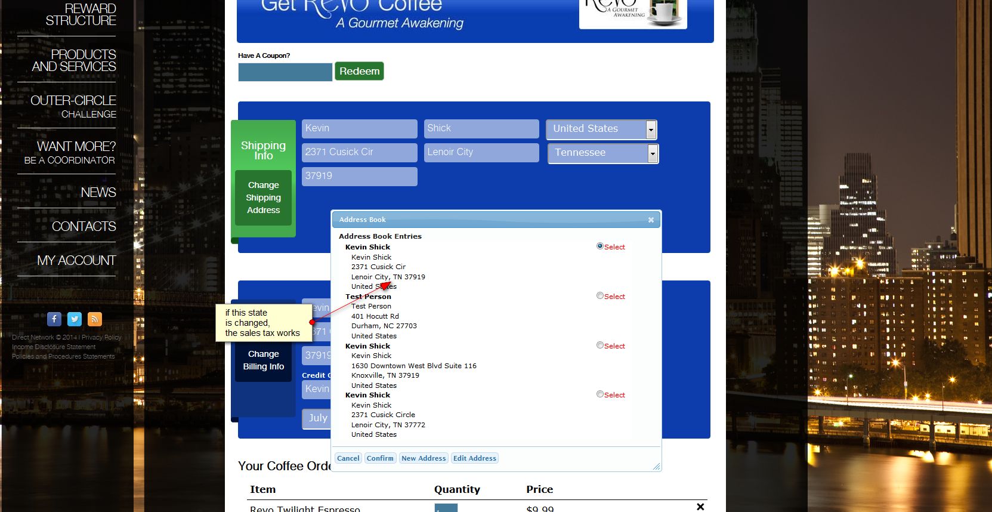Click the 'Lenoir City, TN 37772' line
The width and height of the screenshot is (992, 512).
[x=388, y=425]
